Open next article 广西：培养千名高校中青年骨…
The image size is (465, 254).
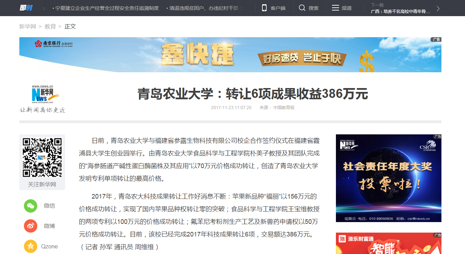pyautogui.click(x=400, y=11)
